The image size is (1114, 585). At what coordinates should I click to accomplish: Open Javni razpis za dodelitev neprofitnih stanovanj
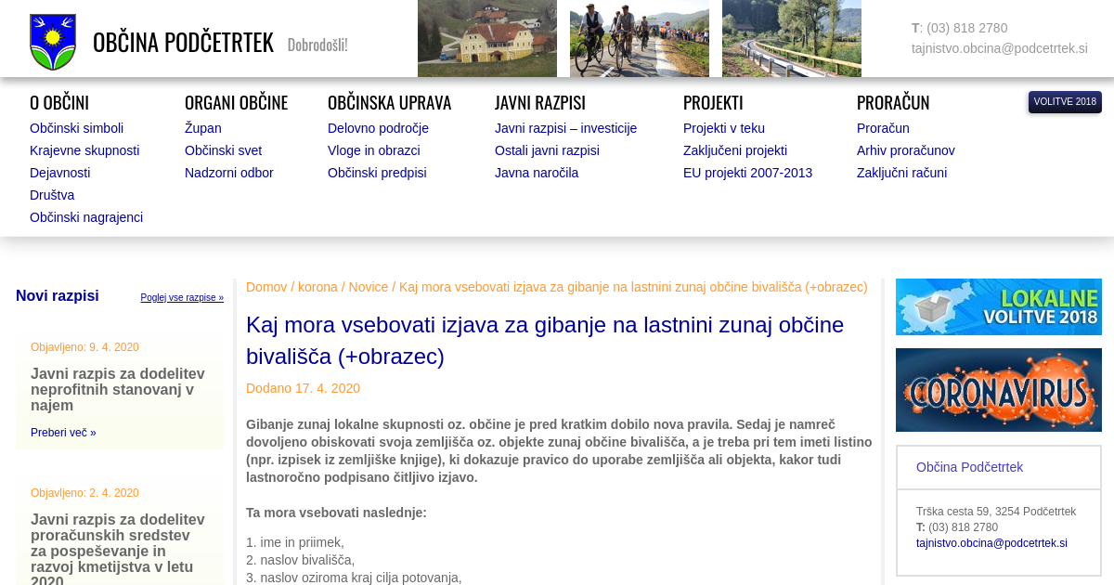pyautogui.click(x=118, y=389)
